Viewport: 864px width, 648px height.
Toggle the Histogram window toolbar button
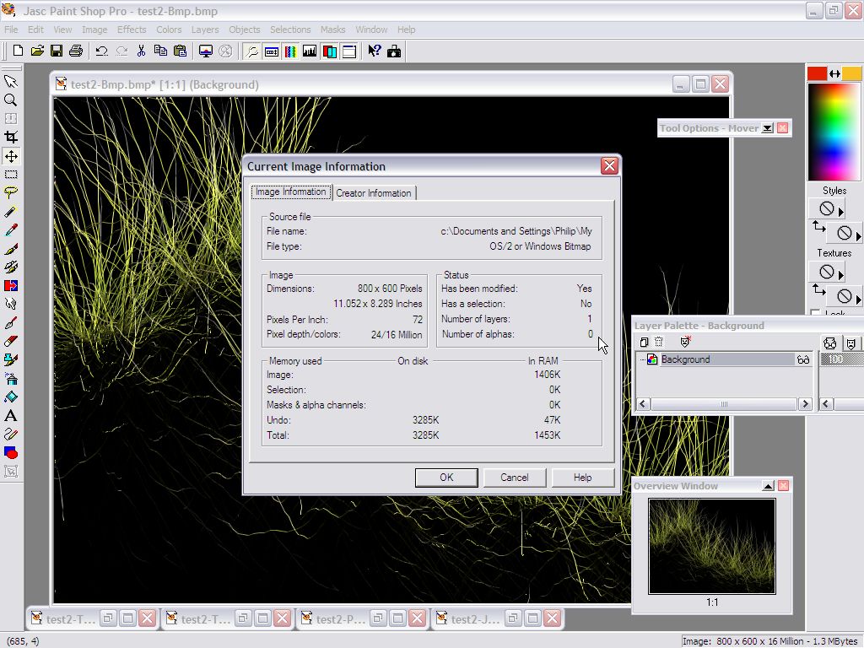pos(309,51)
